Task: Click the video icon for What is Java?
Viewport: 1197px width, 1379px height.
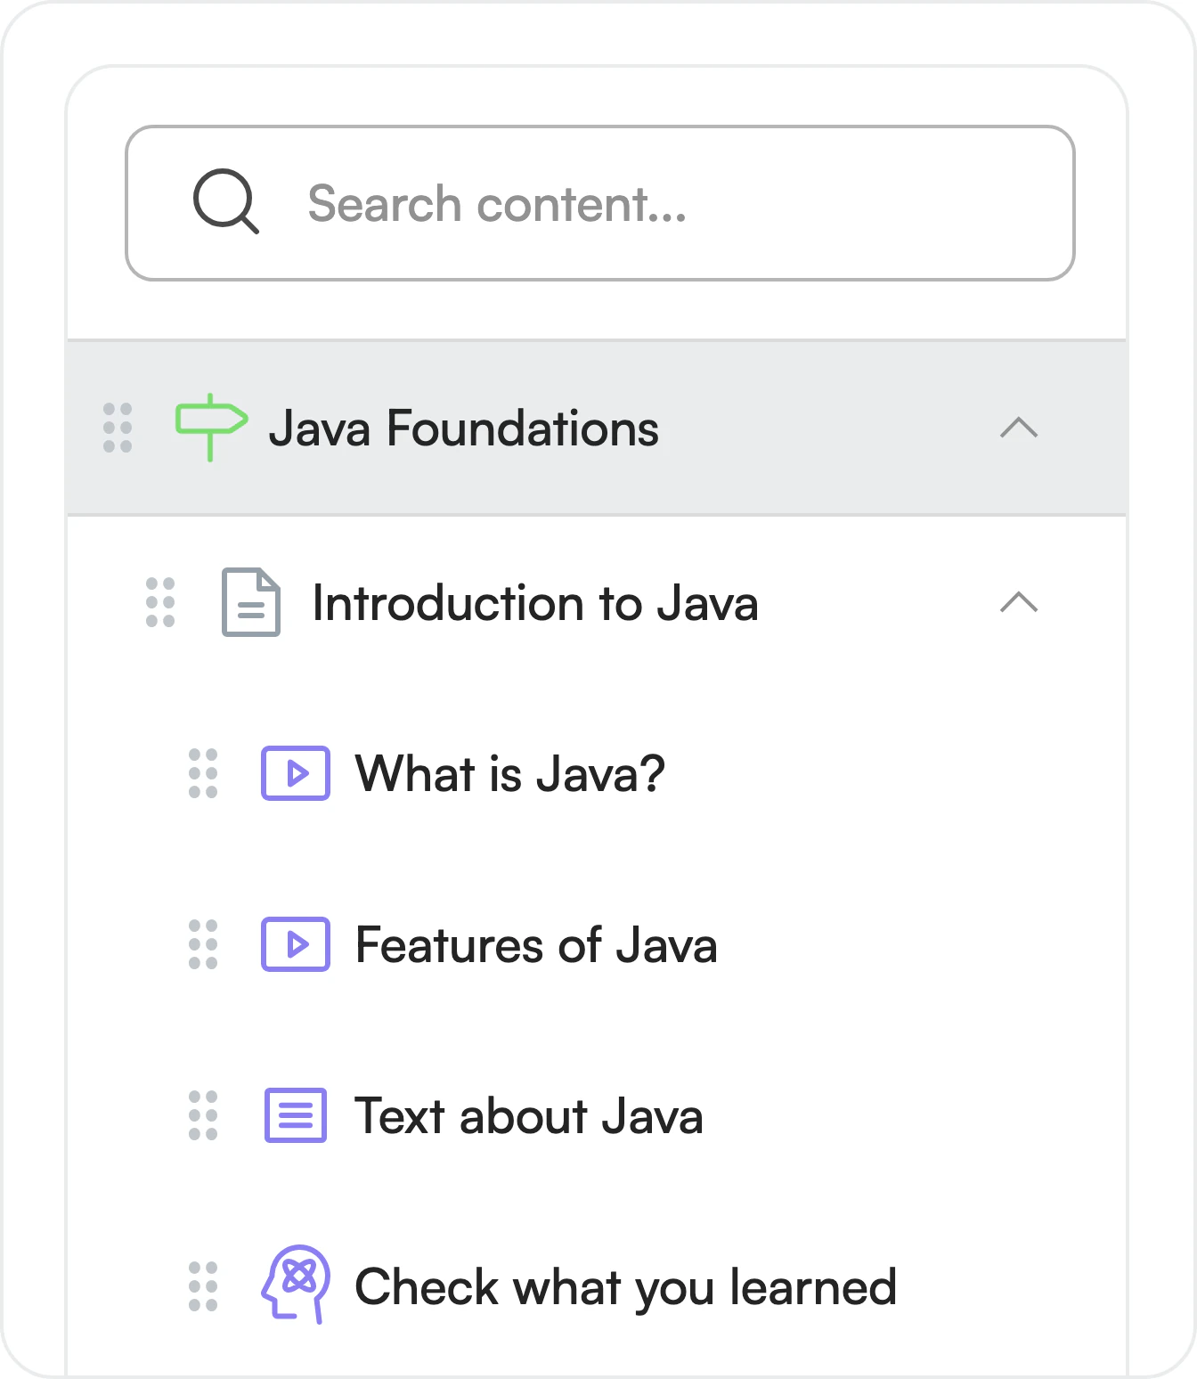Action: click(x=296, y=773)
